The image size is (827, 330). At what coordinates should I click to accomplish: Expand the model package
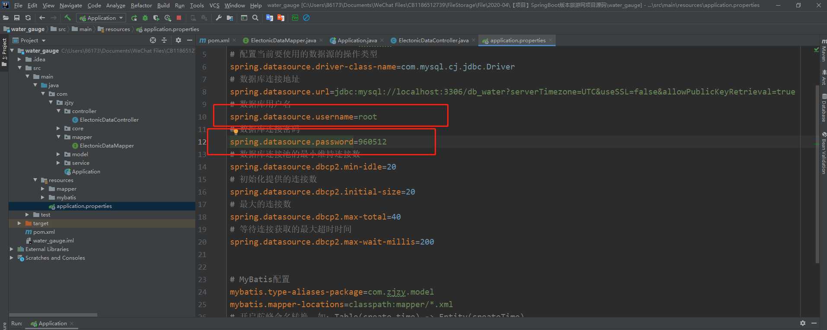tap(58, 154)
